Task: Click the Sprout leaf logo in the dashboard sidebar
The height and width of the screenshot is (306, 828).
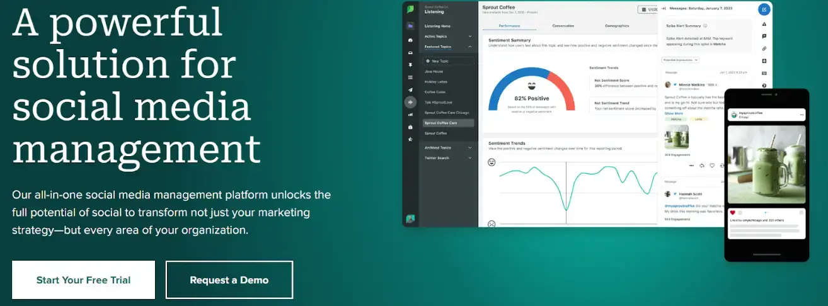Action: (x=410, y=9)
